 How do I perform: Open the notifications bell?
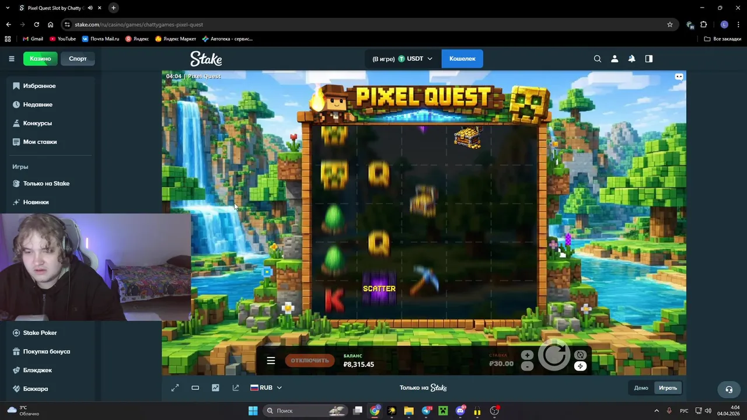631,58
